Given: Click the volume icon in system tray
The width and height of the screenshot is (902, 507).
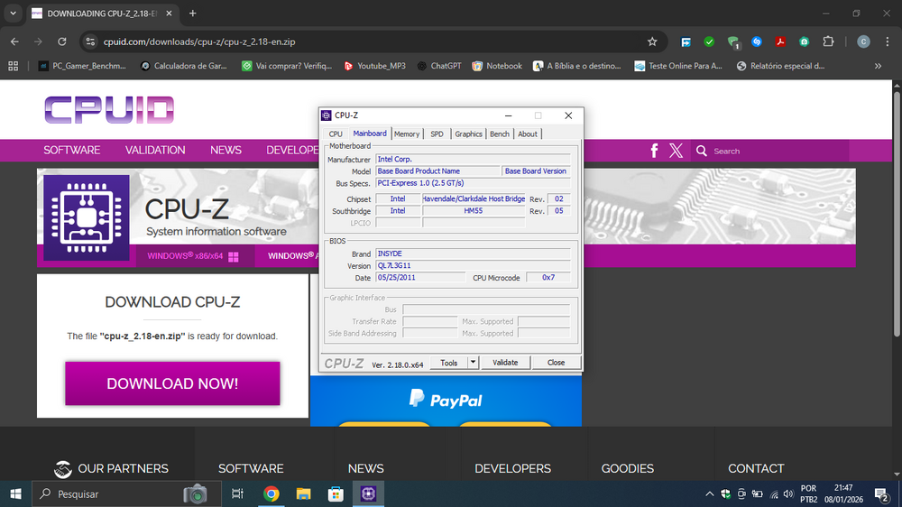Looking at the screenshot, I should (789, 494).
